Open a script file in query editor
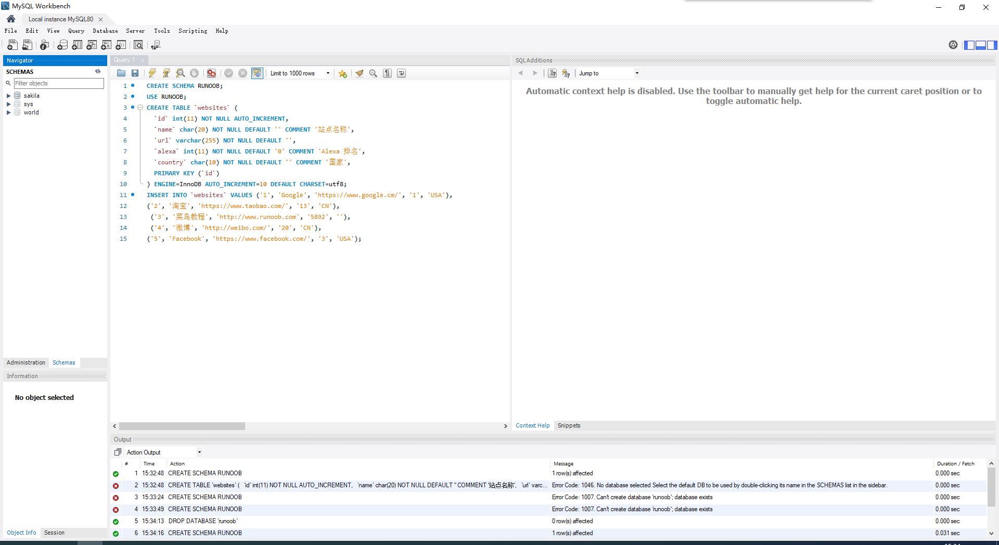This screenshot has height=545, width=999. [x=121, y=73]
